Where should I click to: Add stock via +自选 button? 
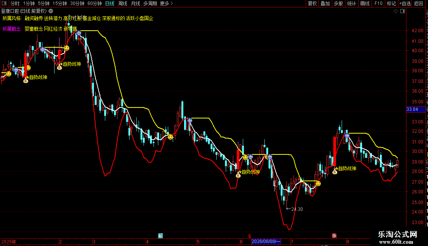pos(405,3)
